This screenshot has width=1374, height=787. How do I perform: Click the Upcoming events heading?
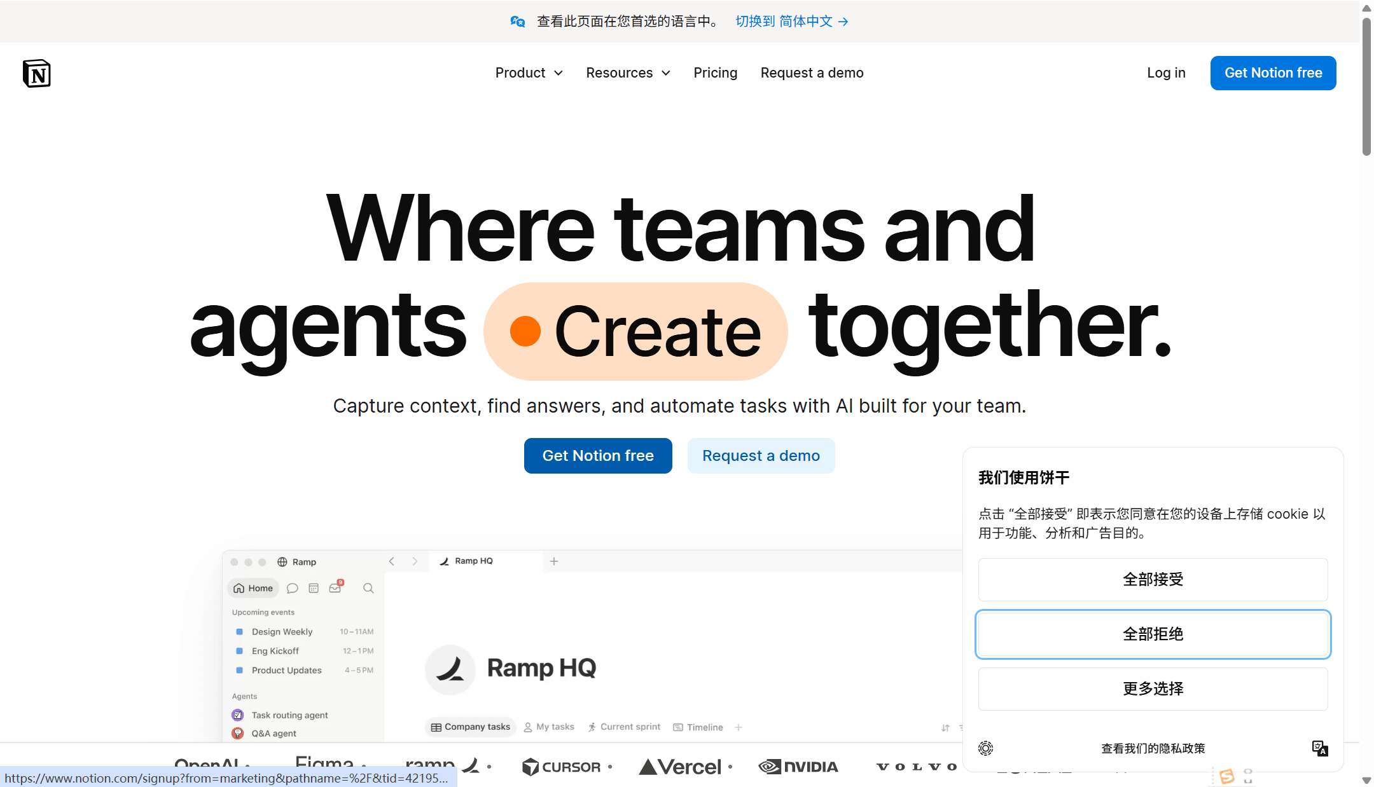[x=263, y=612]
